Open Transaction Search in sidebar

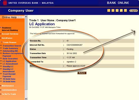click(12, 46)
